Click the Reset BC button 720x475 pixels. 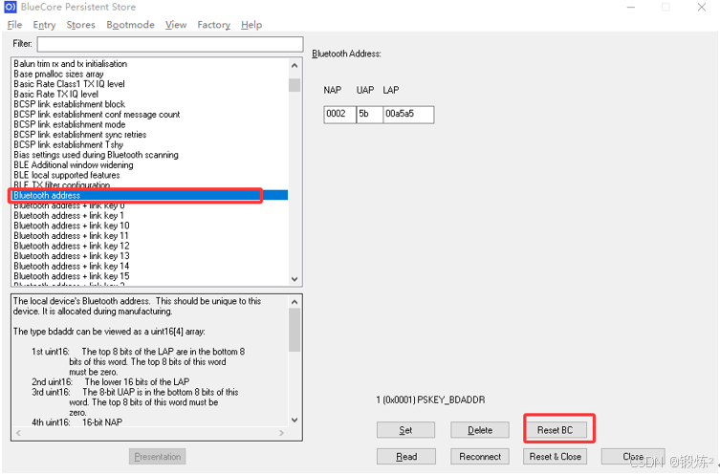coord(556,430)
